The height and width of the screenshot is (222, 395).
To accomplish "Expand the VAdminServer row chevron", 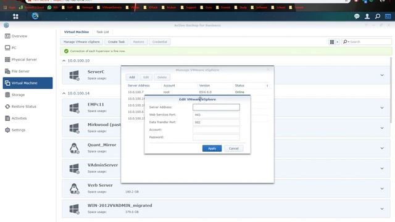I will coord(382,168).
